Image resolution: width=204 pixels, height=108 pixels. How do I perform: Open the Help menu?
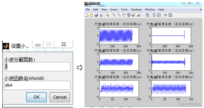(161, 9)
